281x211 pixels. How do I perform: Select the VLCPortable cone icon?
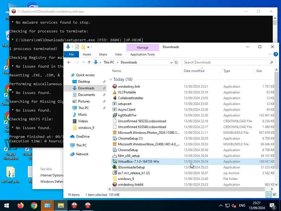(115, 92)
